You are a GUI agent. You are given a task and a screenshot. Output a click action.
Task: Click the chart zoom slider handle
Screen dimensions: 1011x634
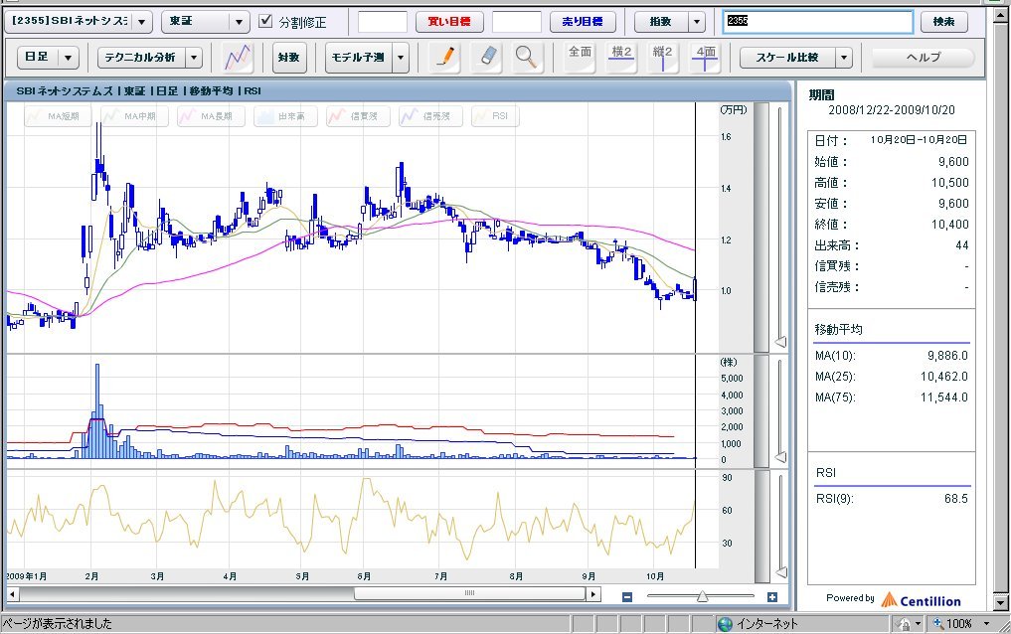coord(702,596)
